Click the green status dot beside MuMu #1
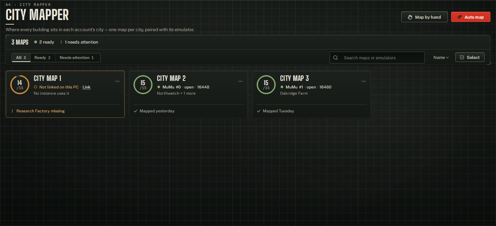Image resolution: width=496 pixels, height=226 pixels. tap(282, 87)
